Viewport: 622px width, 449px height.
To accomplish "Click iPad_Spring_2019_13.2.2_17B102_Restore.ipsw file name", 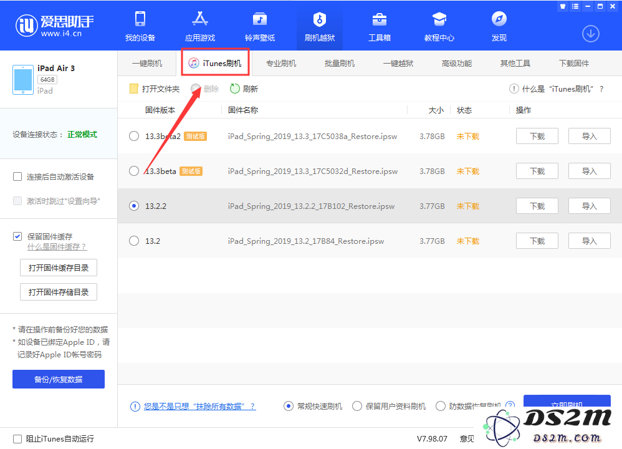I will pos(311,206).
